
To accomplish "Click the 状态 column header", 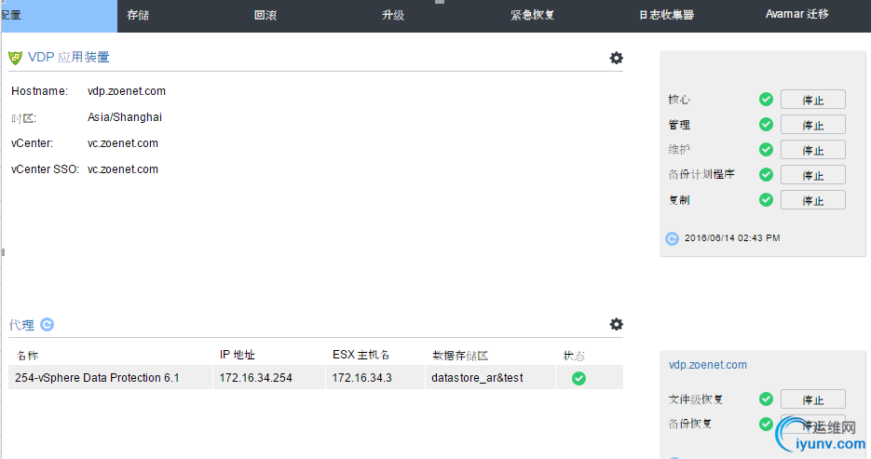I will pos(574,356).
